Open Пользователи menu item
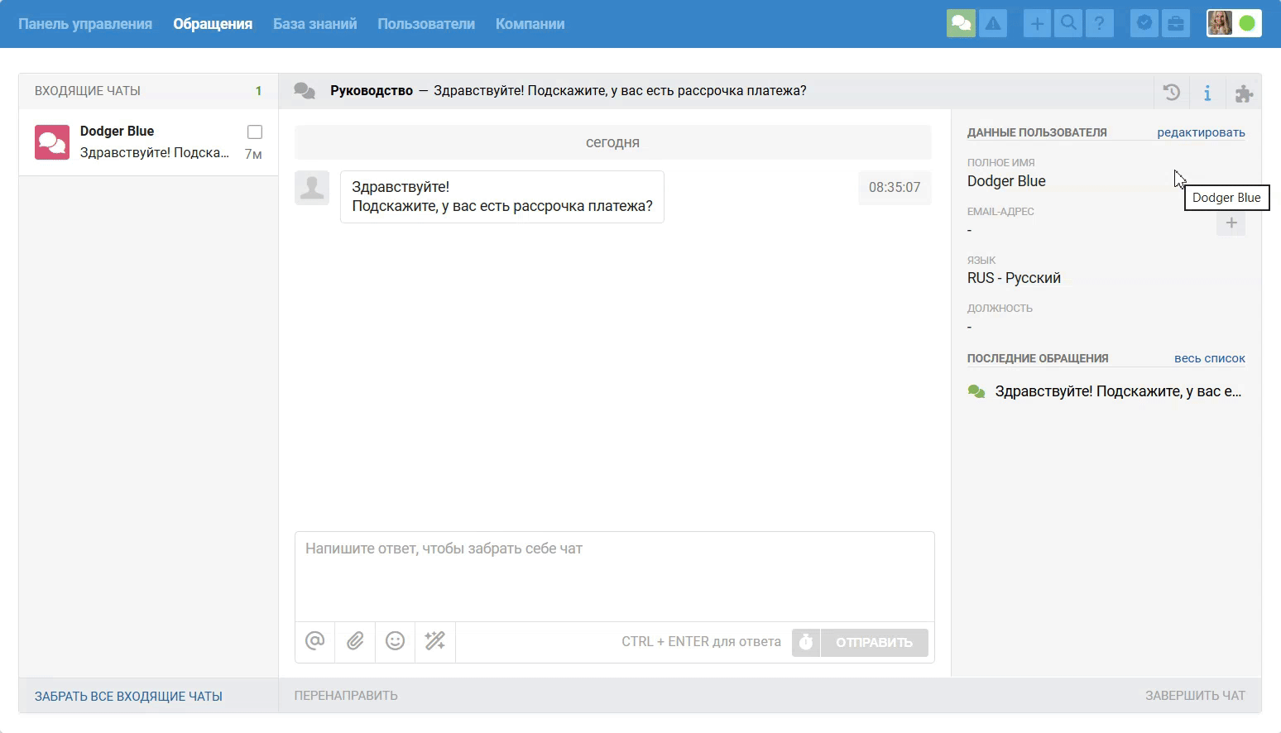This screenshot has width=1281, height=733. pyautogui.click(x=426, y=24)
